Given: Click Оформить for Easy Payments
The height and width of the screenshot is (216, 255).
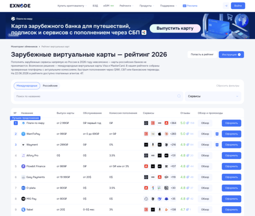Looking at the screenshot, I should coord(231,177).
